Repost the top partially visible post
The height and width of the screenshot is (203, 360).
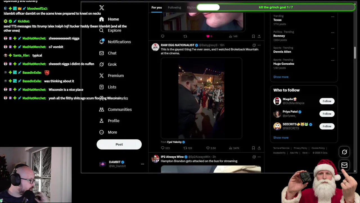click(185, 36)
